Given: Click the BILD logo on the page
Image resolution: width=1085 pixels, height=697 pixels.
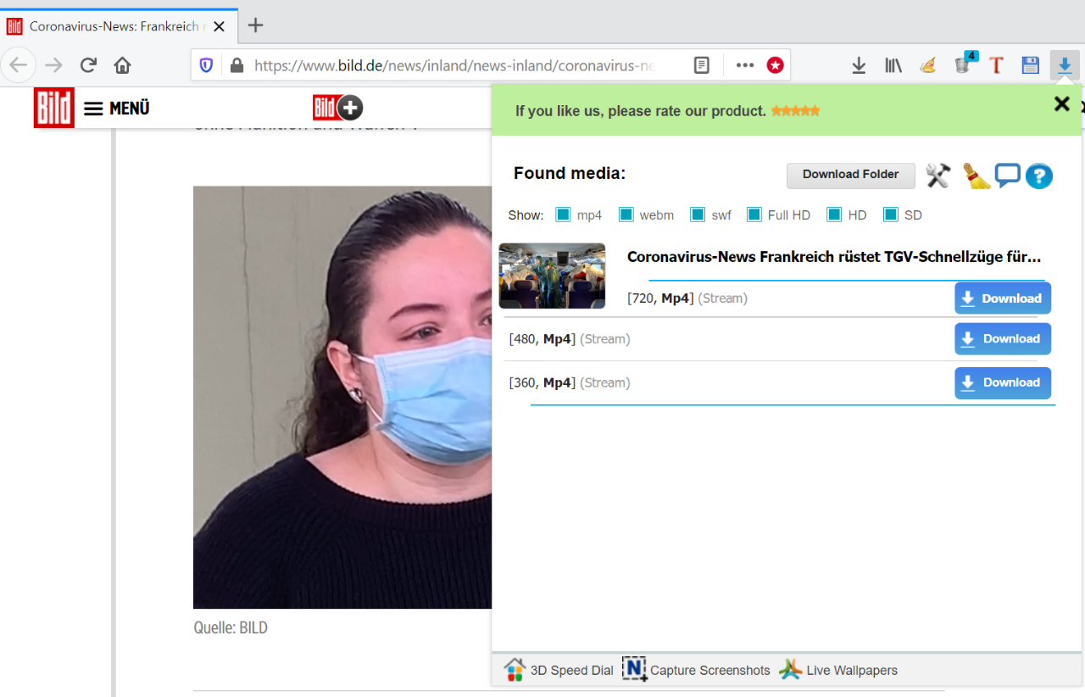Looking at the screenshot, I should pos(54,108).
